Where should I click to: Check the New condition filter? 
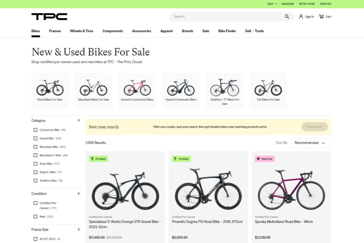35,217
